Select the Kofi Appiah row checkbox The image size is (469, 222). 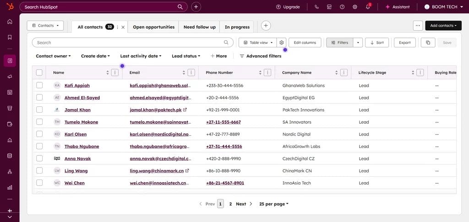pyautogui.click(x=39, y=85)
